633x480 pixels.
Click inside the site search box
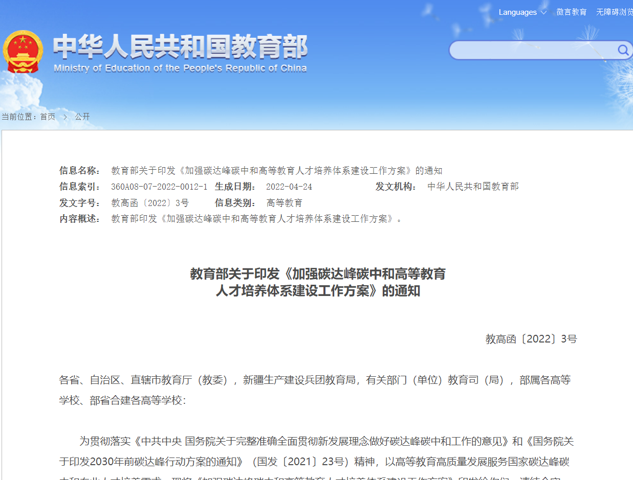click(532, 50)
